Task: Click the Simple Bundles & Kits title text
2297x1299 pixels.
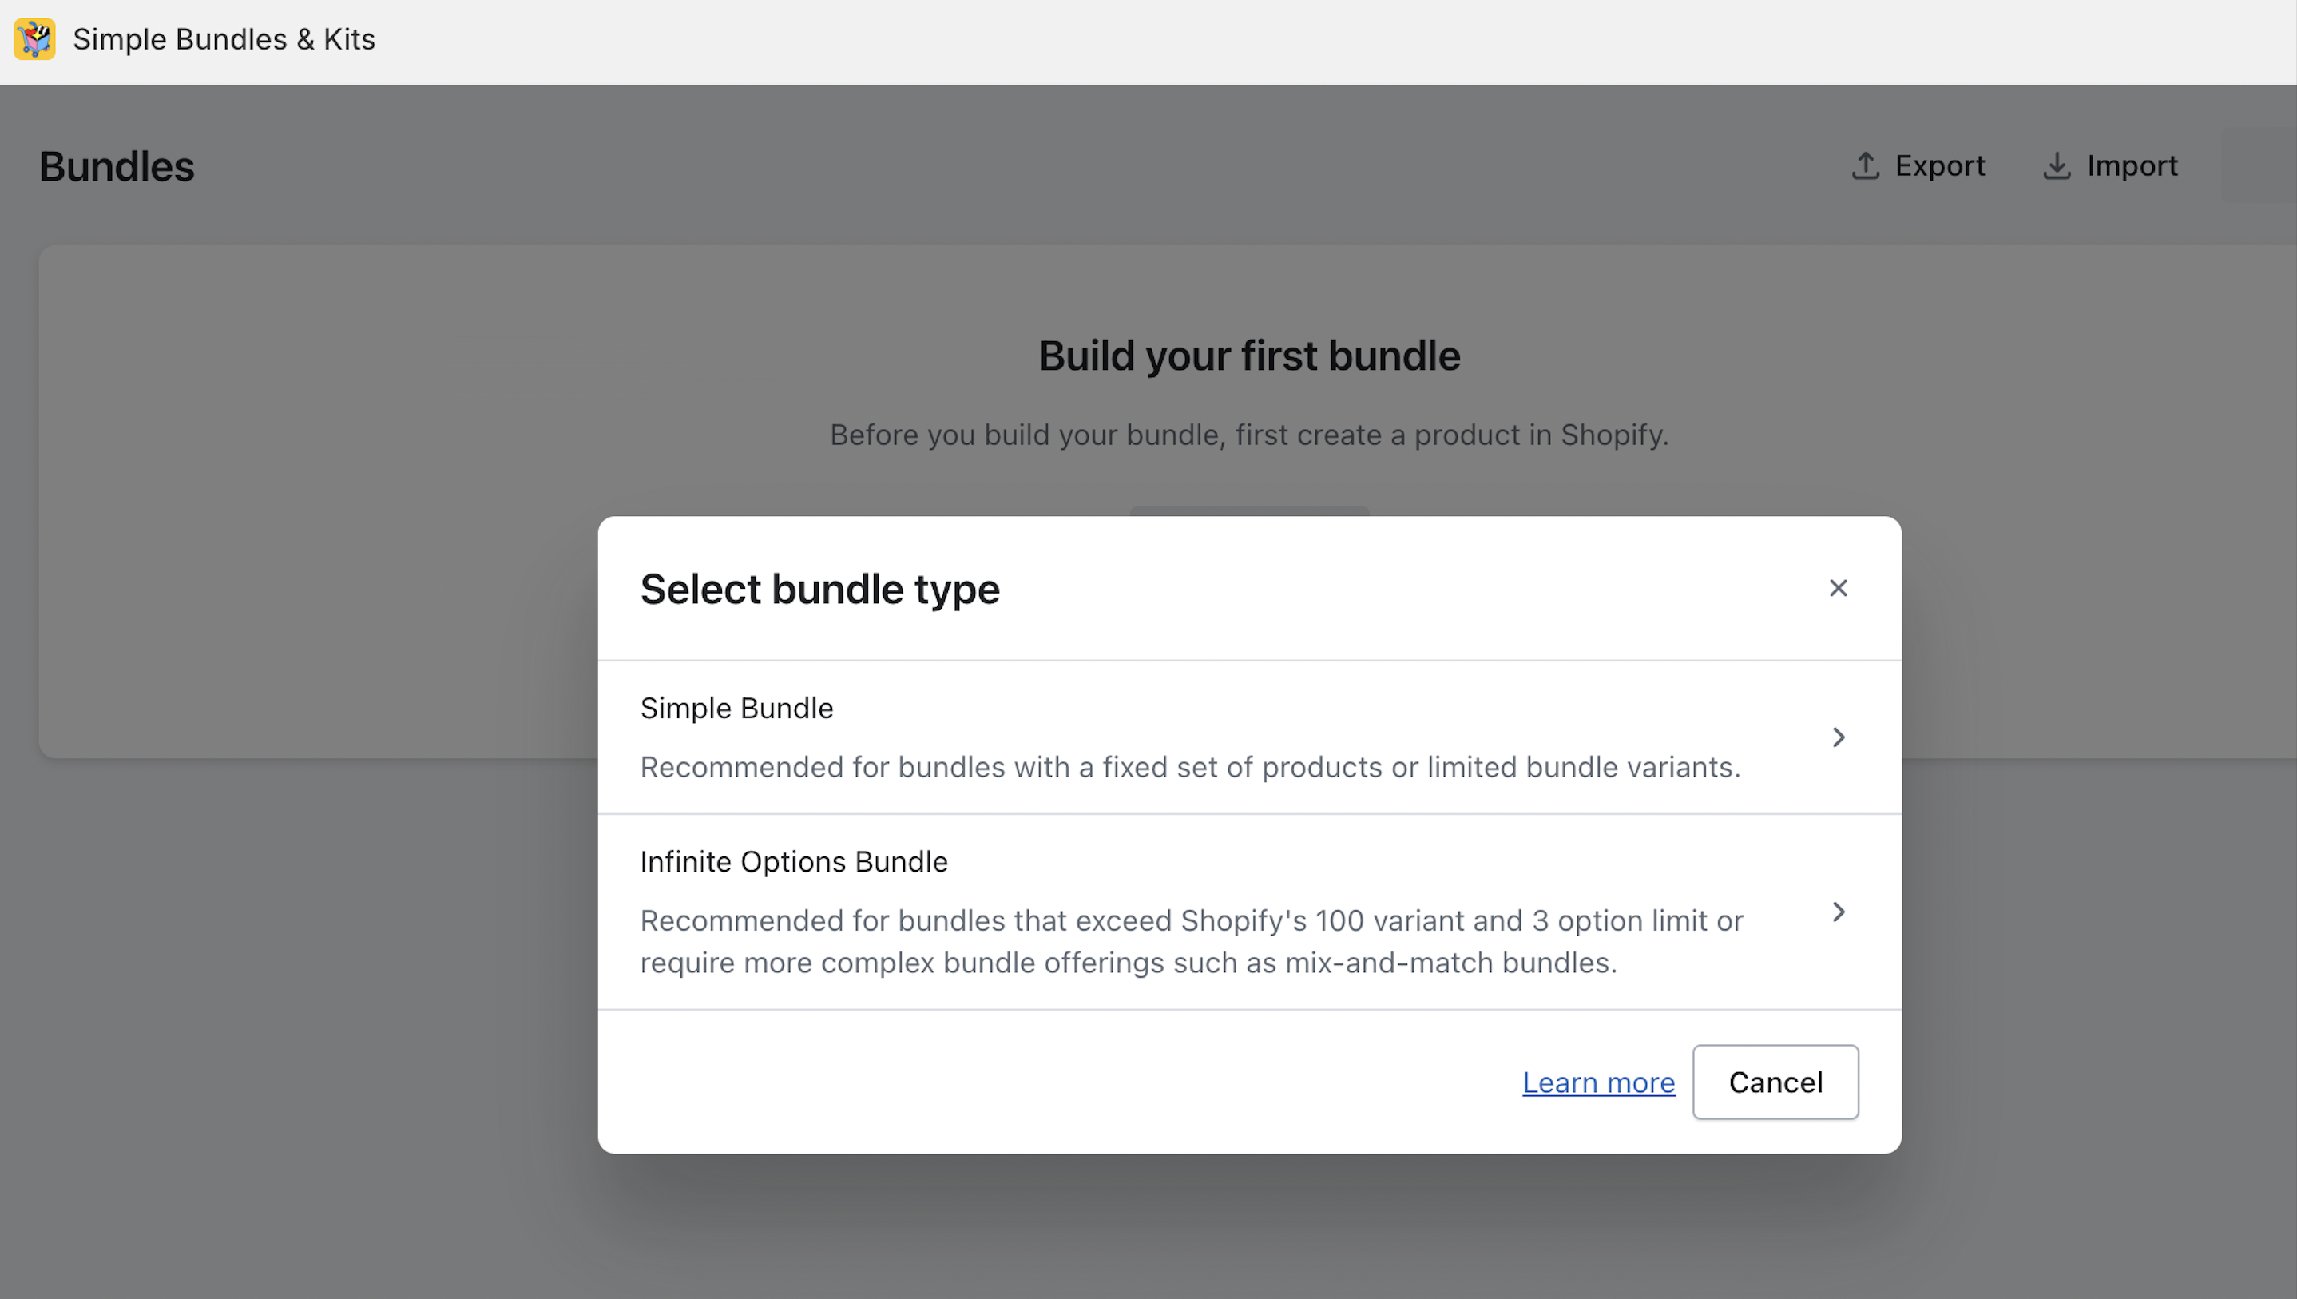Action: (x=223, y=38)
